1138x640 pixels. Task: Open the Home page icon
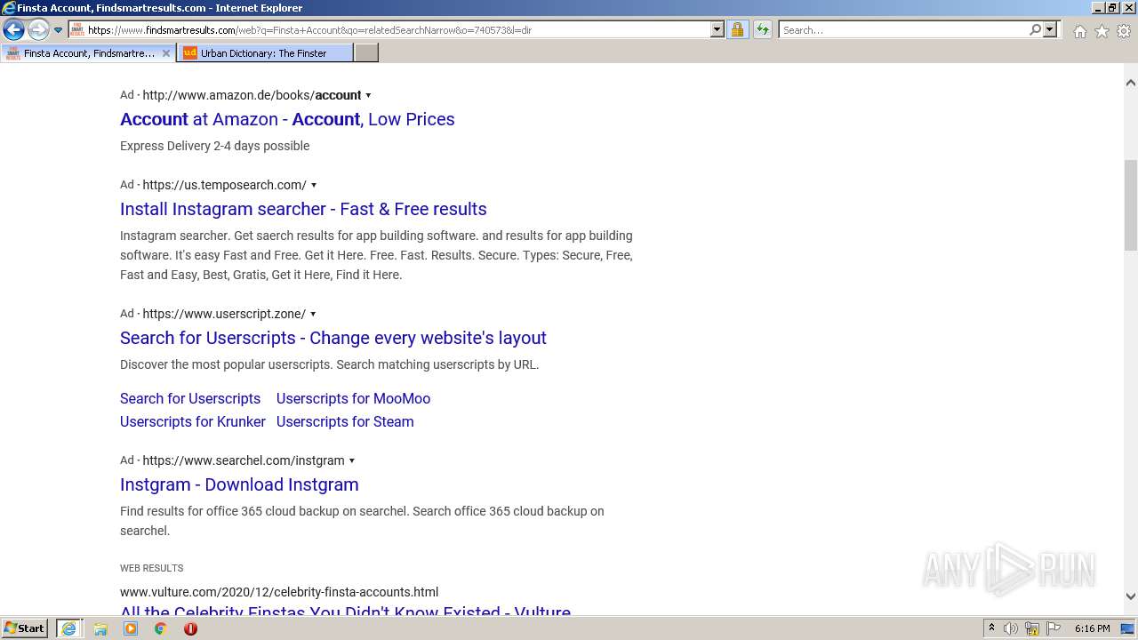[1079, 31]
